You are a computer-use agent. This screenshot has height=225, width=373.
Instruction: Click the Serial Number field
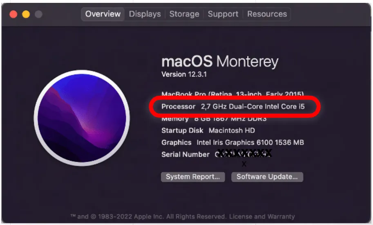217,154
